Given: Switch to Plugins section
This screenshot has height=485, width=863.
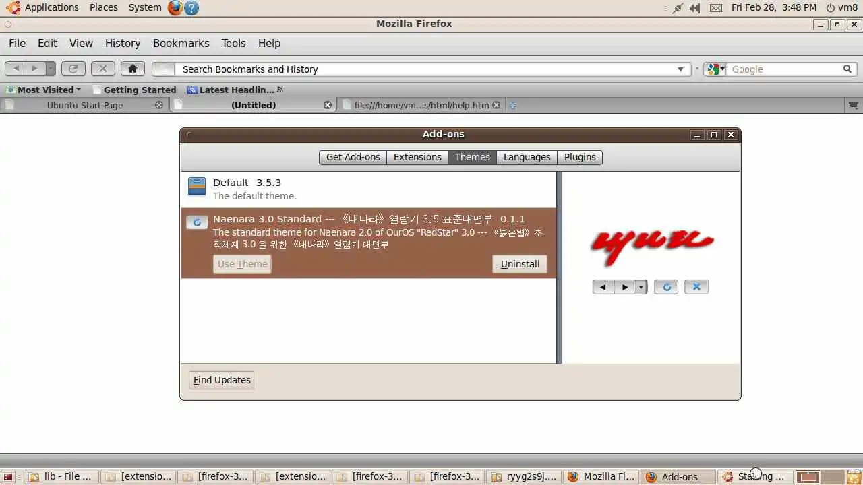Looking at the screenshot, I should coord(580,157).
